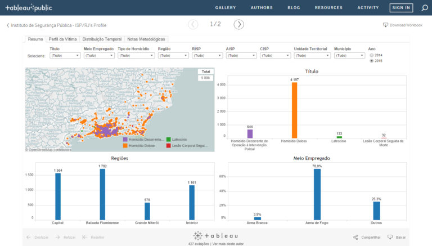Image resolution: width=432 pixels, height=246 pixels.
Task: Click the back chevron beside profile name
Action: pos(8,25)
